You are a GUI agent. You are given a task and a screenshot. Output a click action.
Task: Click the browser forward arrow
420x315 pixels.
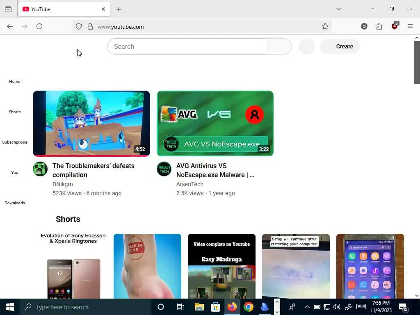click(x=24, y=26)
